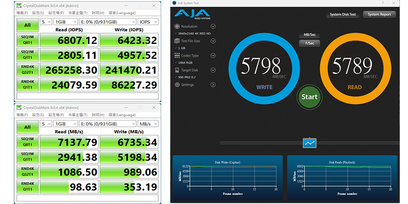Click the 990 PRO E:/ target value
This screenshot has width=408, height=204.
coord(187,77)
